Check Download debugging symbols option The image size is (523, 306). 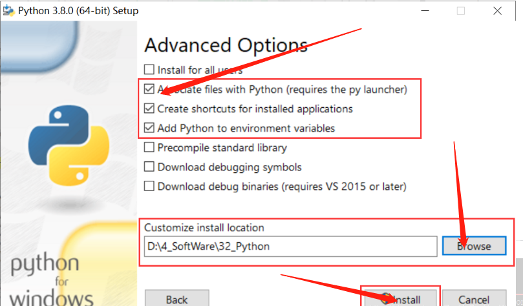coord(149,167)
